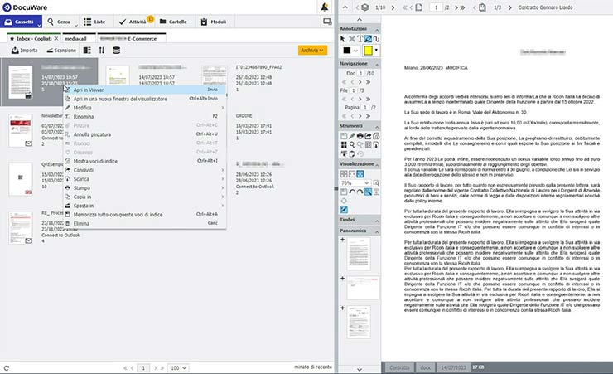Viewport: 613px width, 374px height.
Task: Select the text annotation tool
Action: coord(360,39)
